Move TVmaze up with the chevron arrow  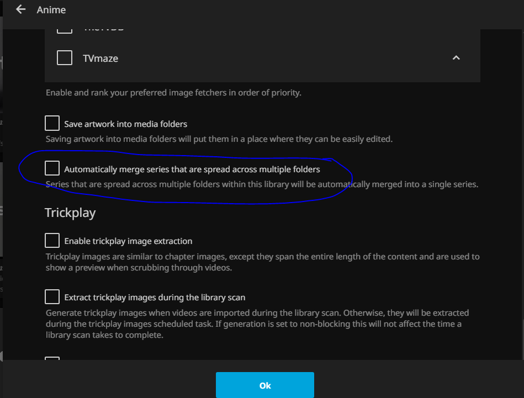coord(456,58)
